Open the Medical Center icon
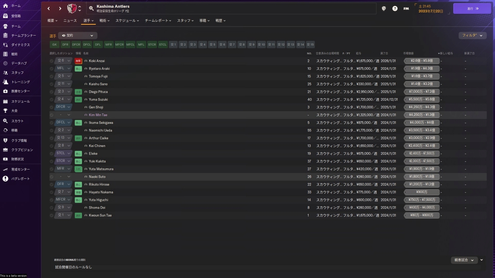This screenshot has width=495, height=278. pyautogui.click(x=5, y=91)
